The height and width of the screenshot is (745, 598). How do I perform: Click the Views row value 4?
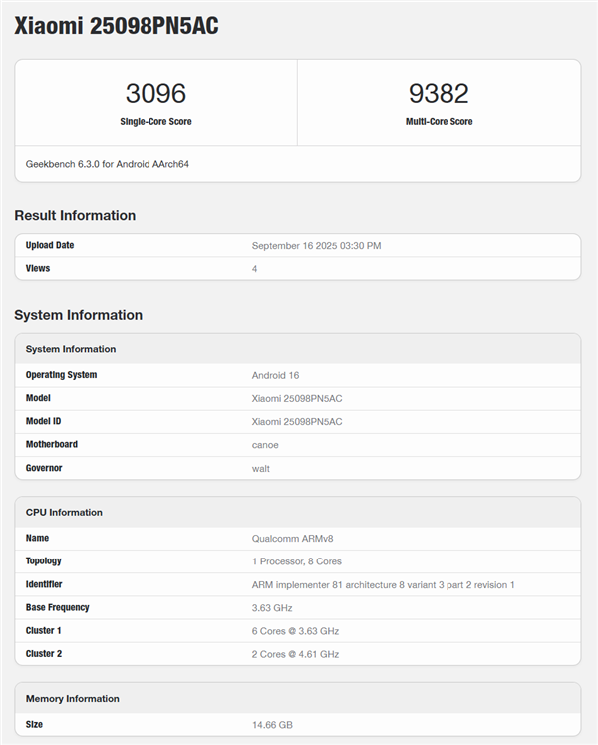point(255,269)
